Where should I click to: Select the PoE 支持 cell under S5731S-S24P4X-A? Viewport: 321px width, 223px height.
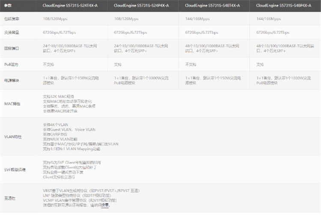[118, 64]
